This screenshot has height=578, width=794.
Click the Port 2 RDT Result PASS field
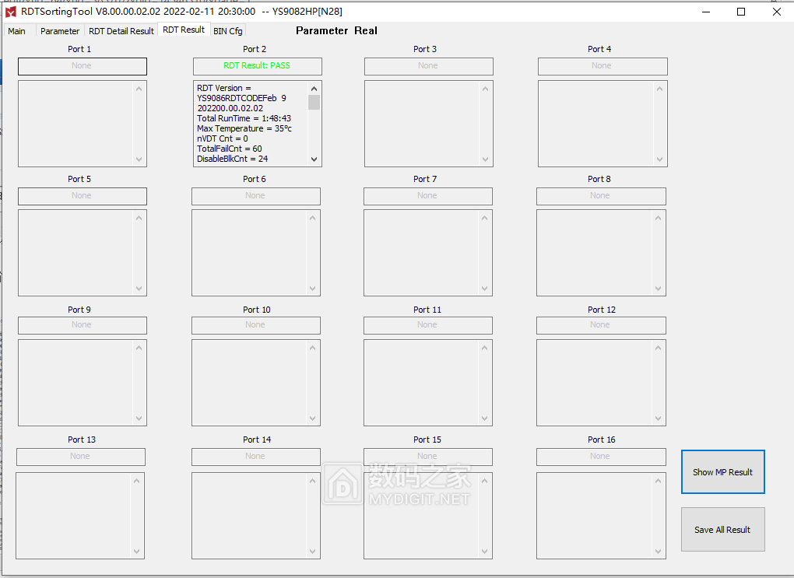257,66
